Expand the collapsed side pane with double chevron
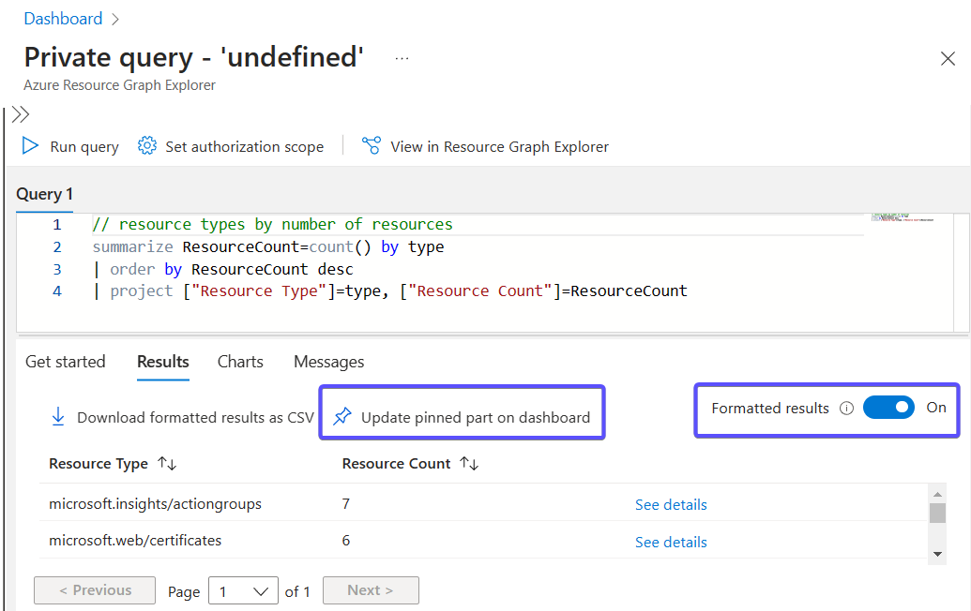971x611 pixels. (21, 114)
